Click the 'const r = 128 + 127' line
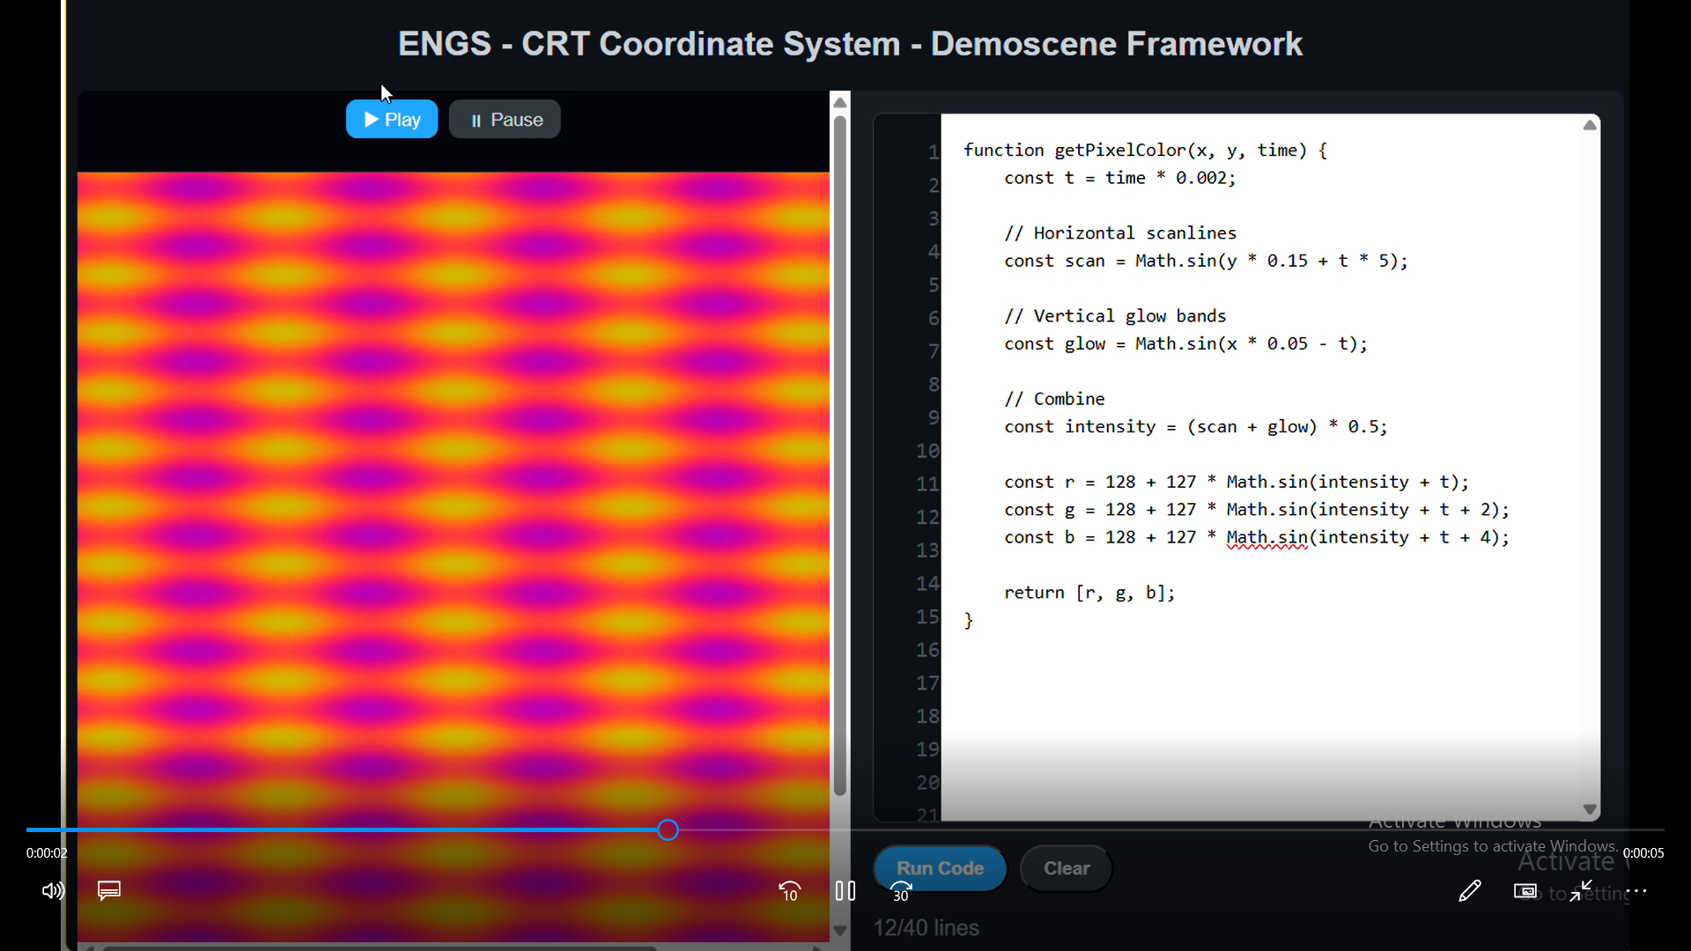 [x=1237, y=482]
